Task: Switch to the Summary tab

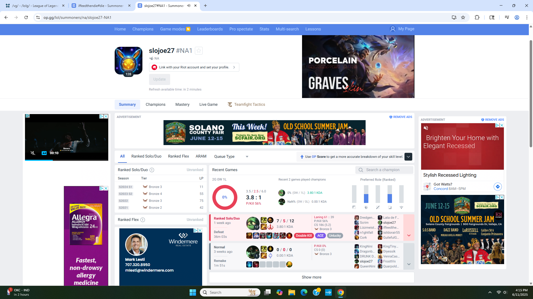Action: pos(127,105)
